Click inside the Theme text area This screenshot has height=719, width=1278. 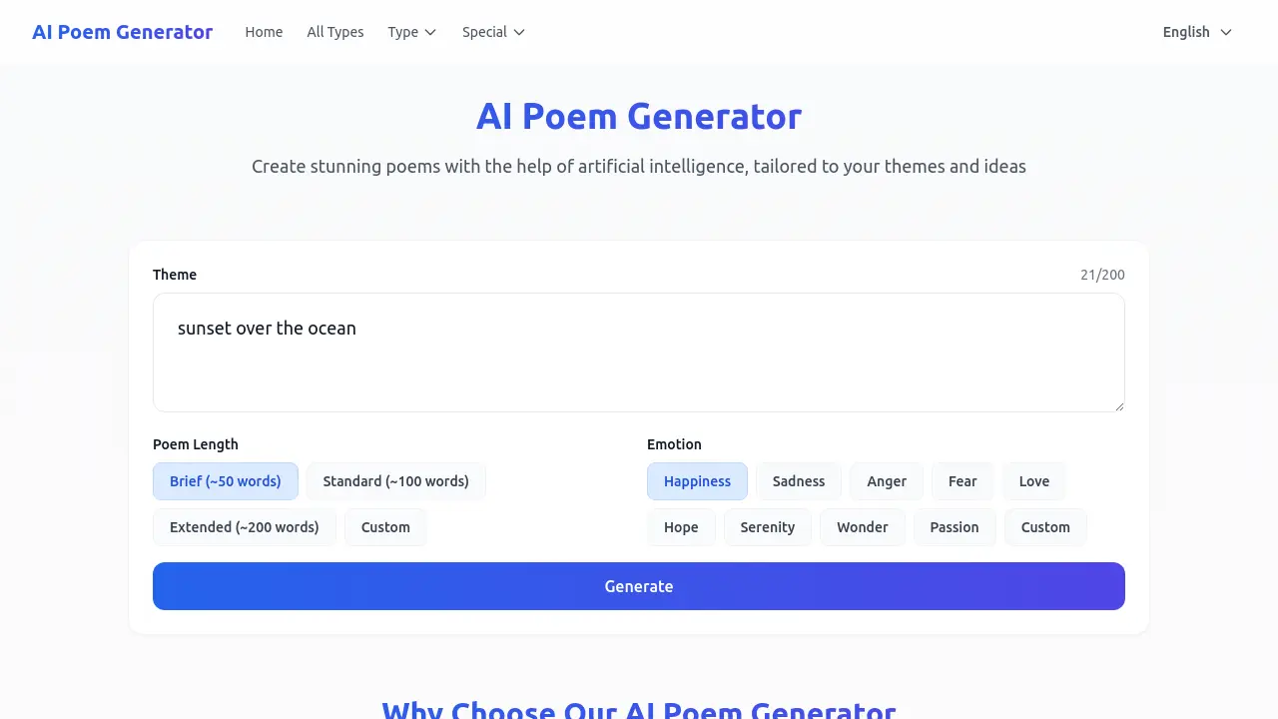pyautogui.click(x=639, y=352)
